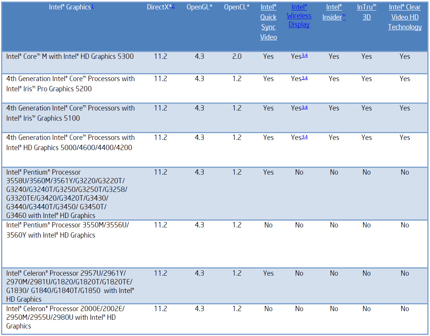Select the OpenGL* column heading
430x336 pixels.
coord(200,7)
